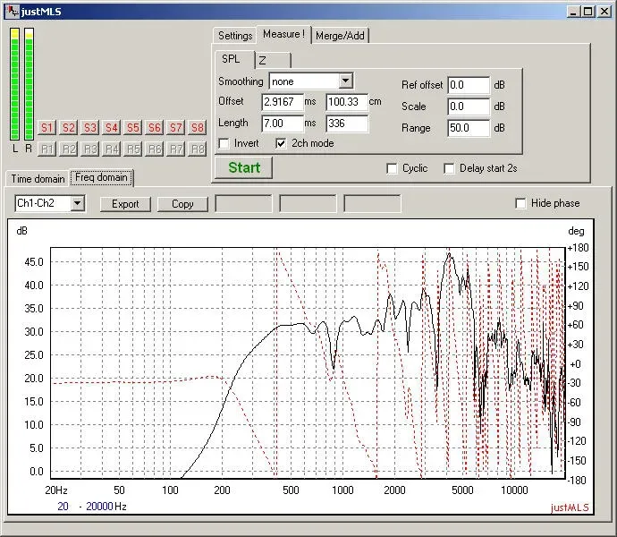617x537 pixels.
Task: Click the L channel level meter
Action: (x=15, y=84)
